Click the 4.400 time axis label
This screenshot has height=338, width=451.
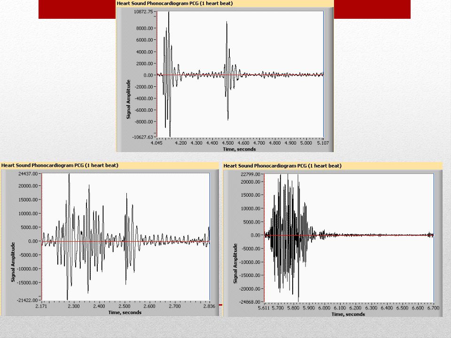[x=212, y=143]
